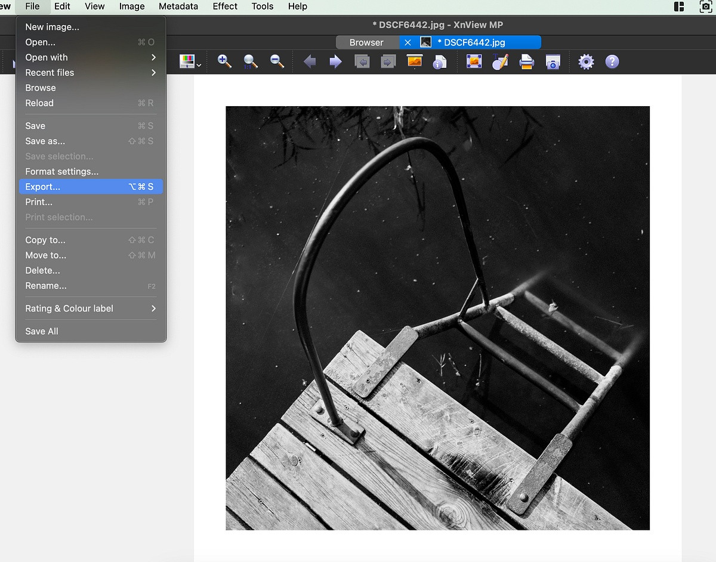Open the macOS window tiling icon

tap(679, 7)
